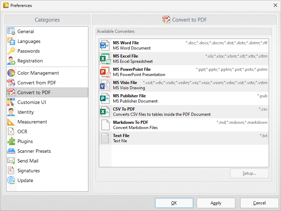Click the Signatures certificate icon

(11, 171)
